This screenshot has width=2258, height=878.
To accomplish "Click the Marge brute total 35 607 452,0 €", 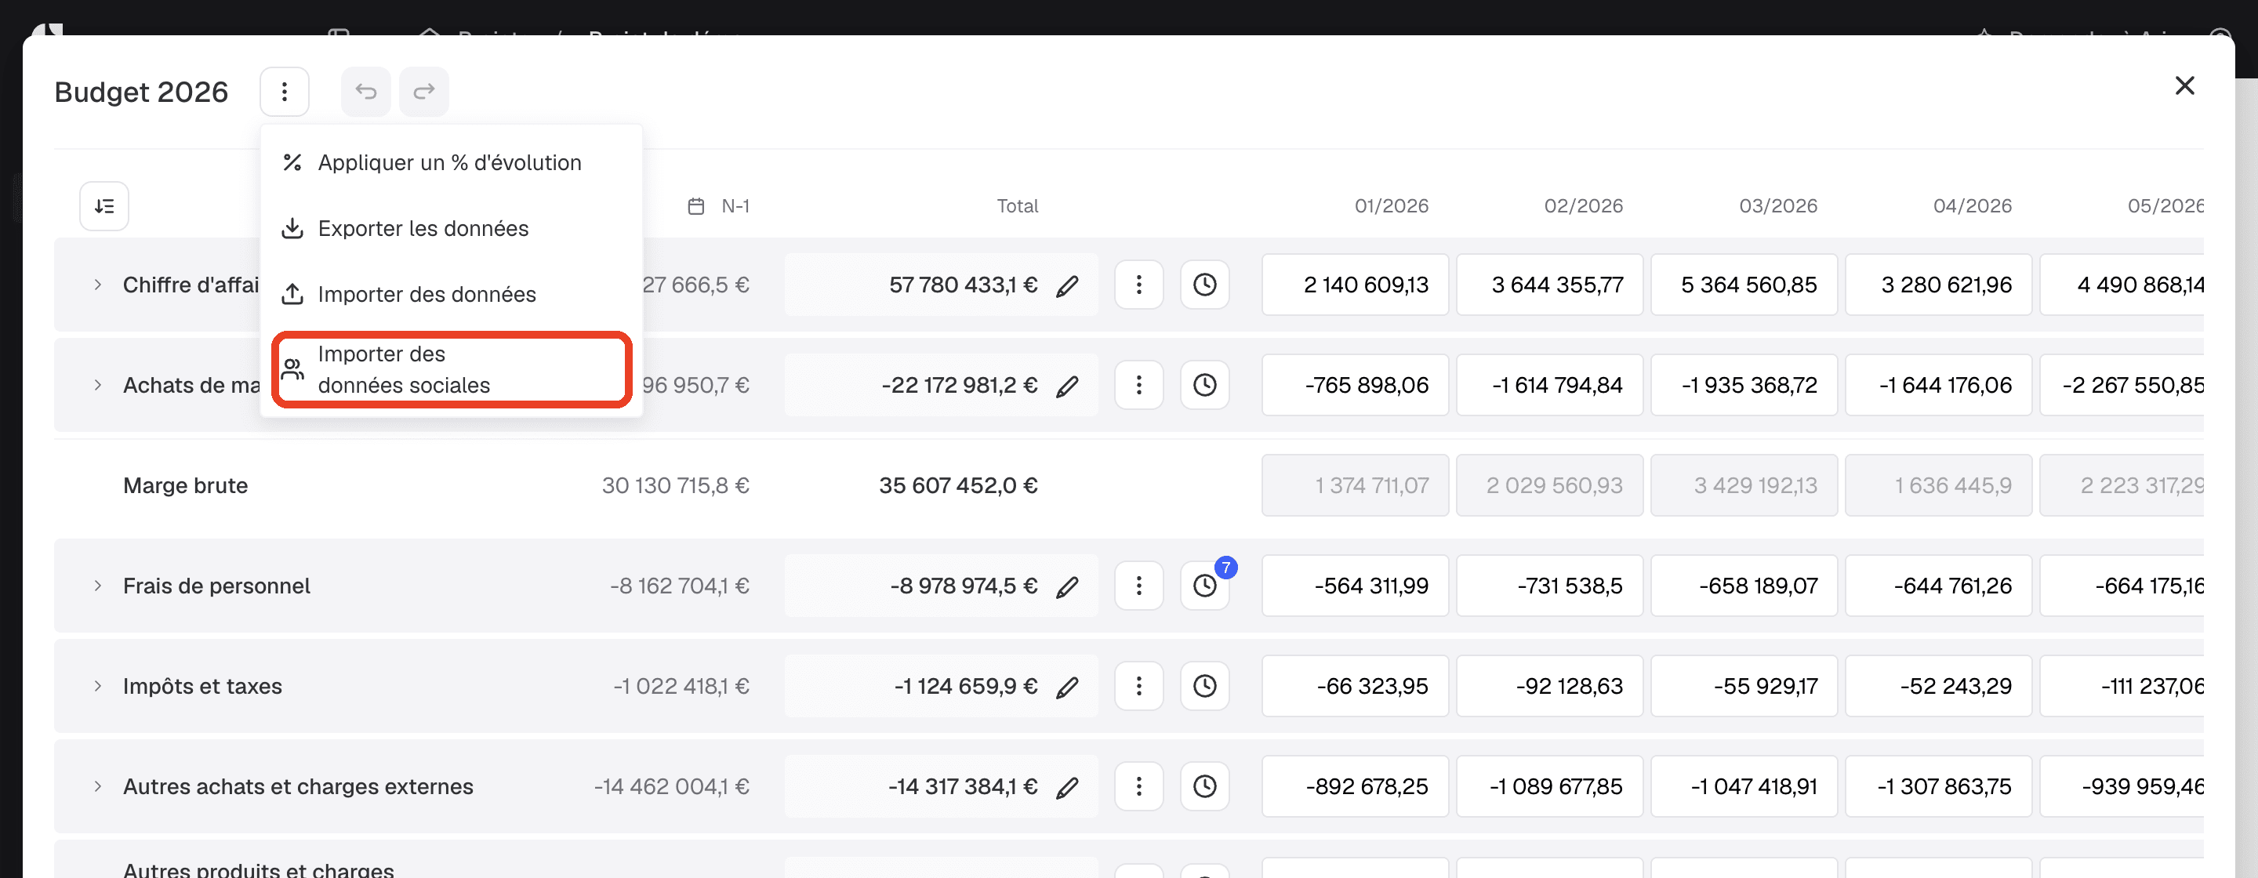I will coord(958,485).
